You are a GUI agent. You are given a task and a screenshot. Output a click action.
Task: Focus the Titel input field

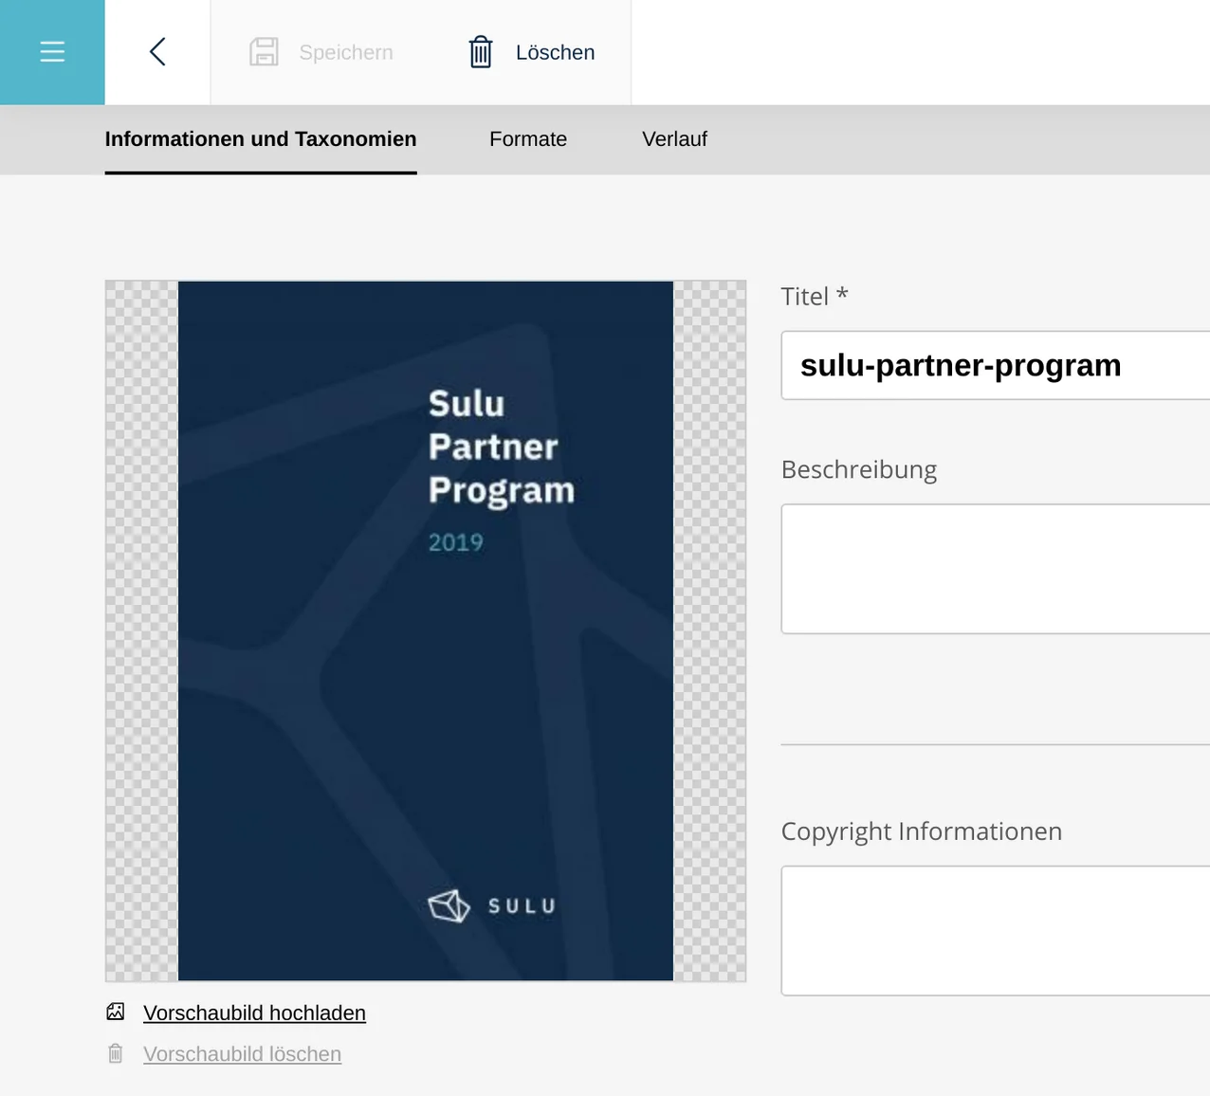994,366
